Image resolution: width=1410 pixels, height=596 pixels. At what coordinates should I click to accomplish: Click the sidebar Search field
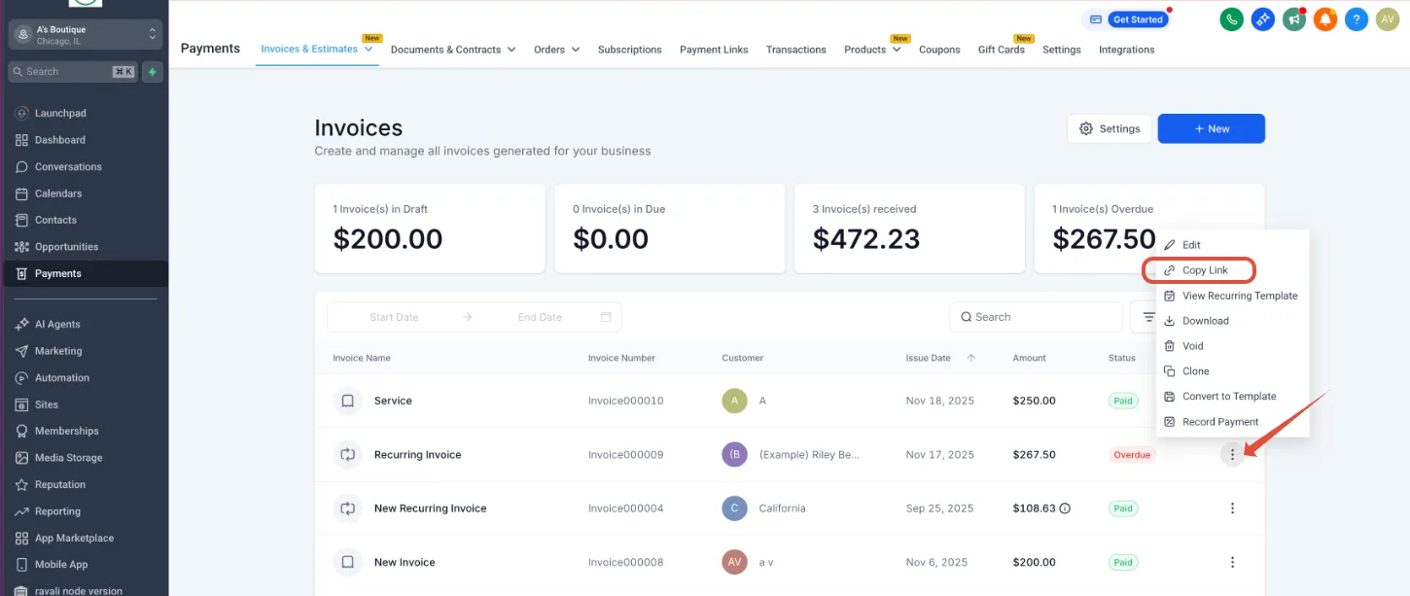pos(73,71)
